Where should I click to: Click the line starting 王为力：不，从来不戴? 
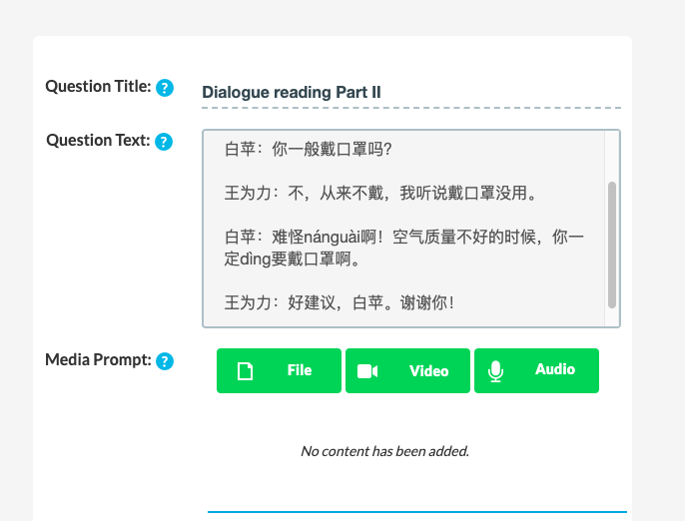pos(380,193)
